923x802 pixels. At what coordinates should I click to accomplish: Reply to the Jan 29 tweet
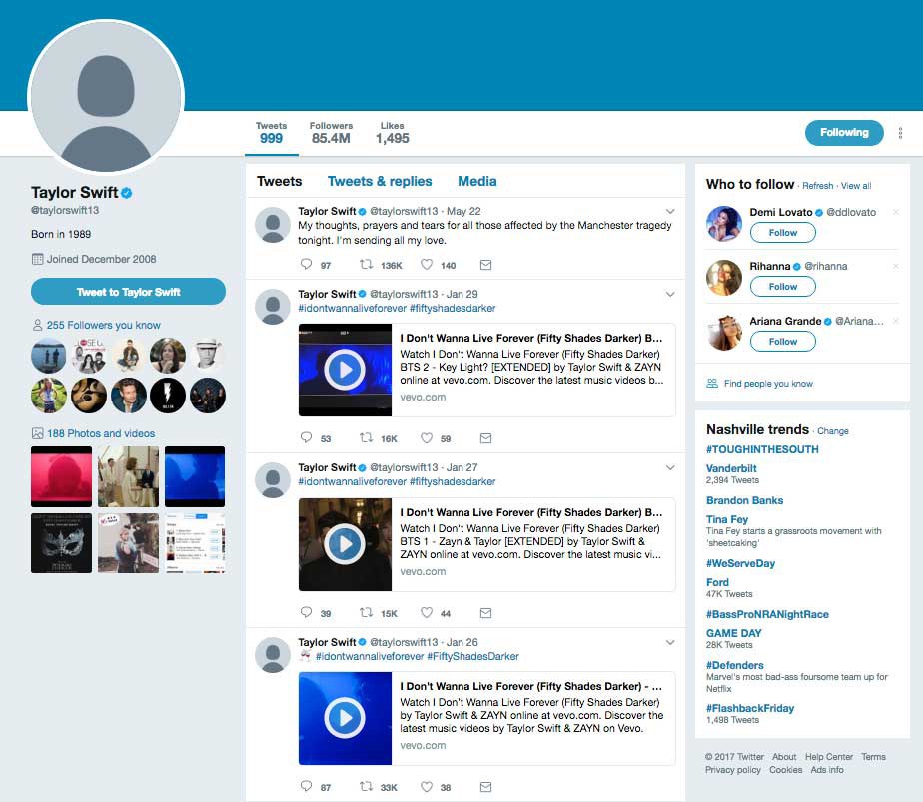point(306,437)
